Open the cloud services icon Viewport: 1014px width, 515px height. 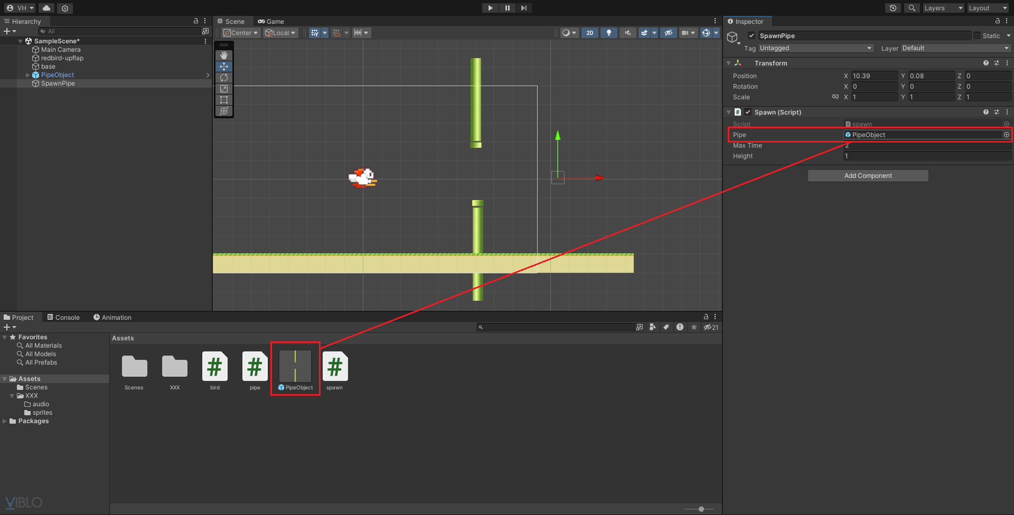[47, 8]
